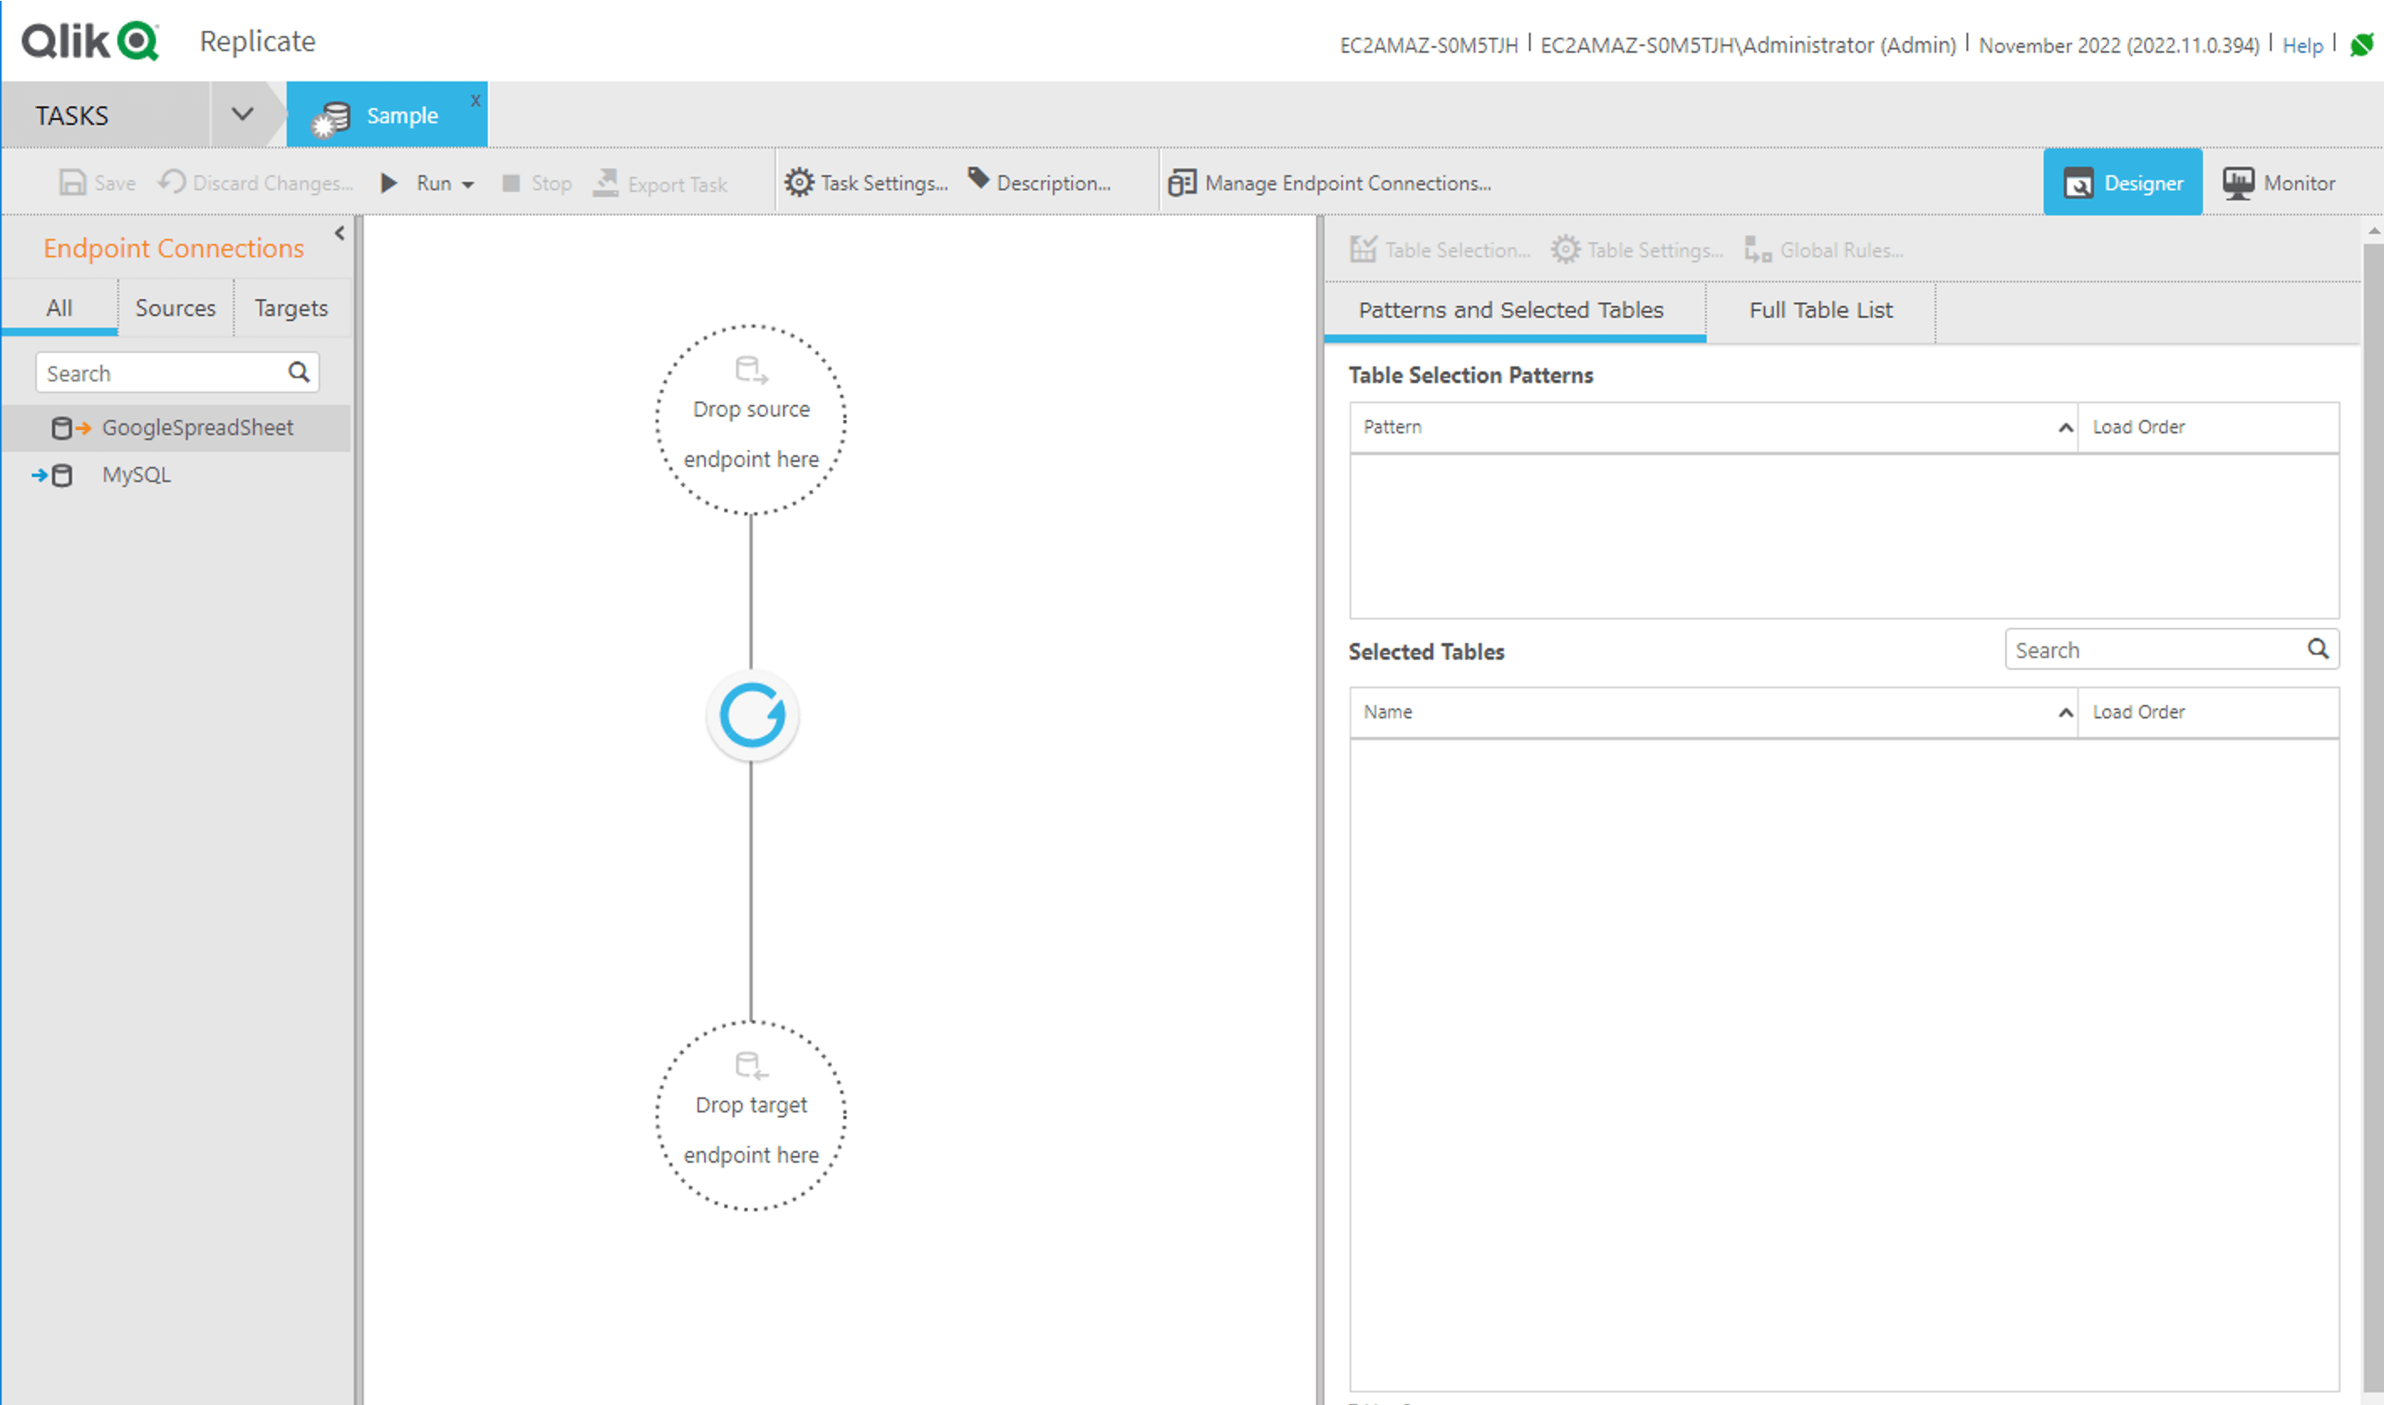Viewport: 2384px width, 1405px height.
Task: Click search magnifier in Endpoint Connections
Action: [x=299, y=372]
